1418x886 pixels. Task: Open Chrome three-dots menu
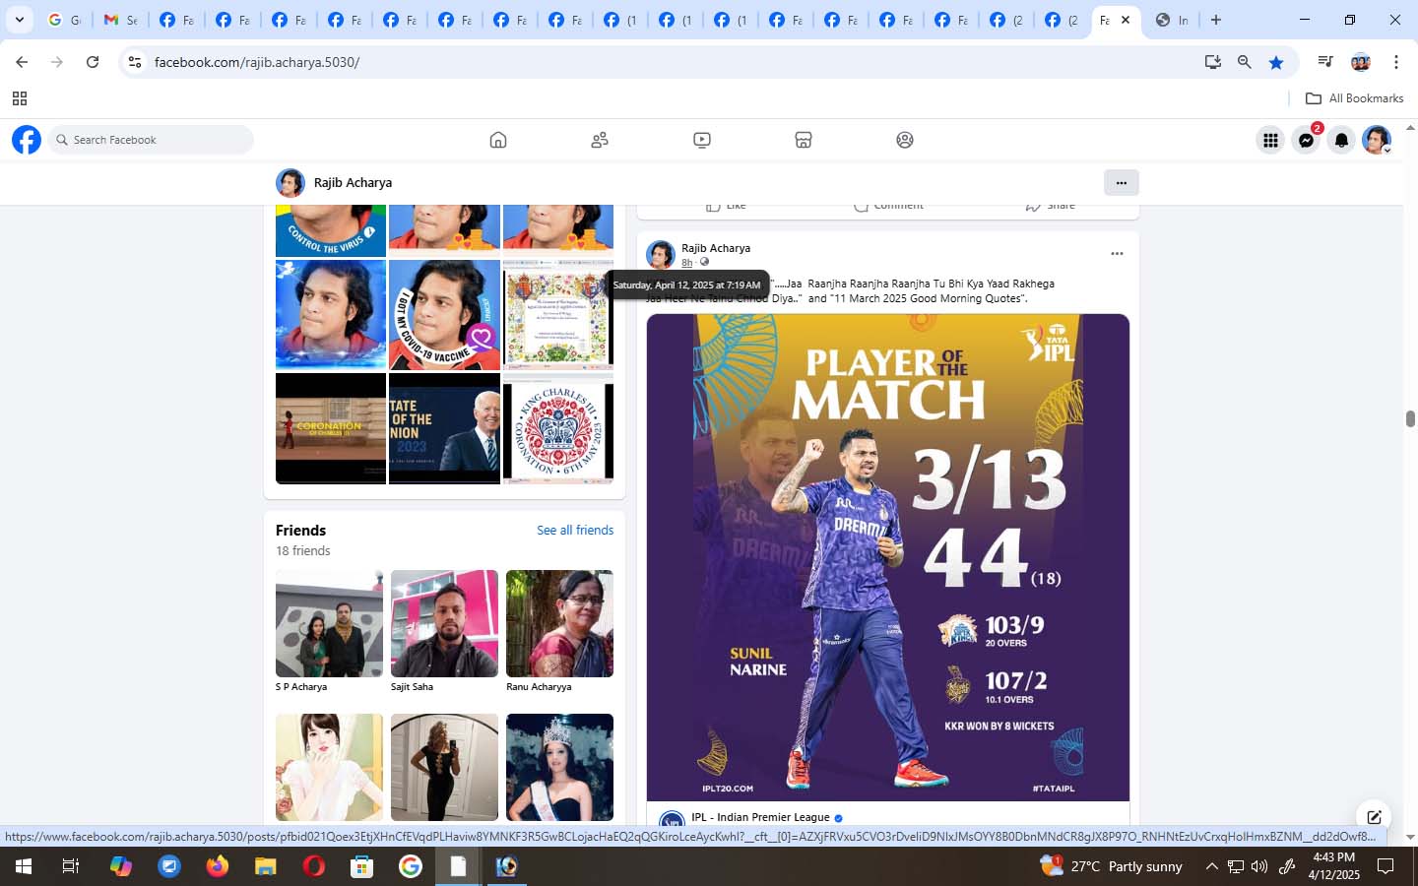point(1396,62)
